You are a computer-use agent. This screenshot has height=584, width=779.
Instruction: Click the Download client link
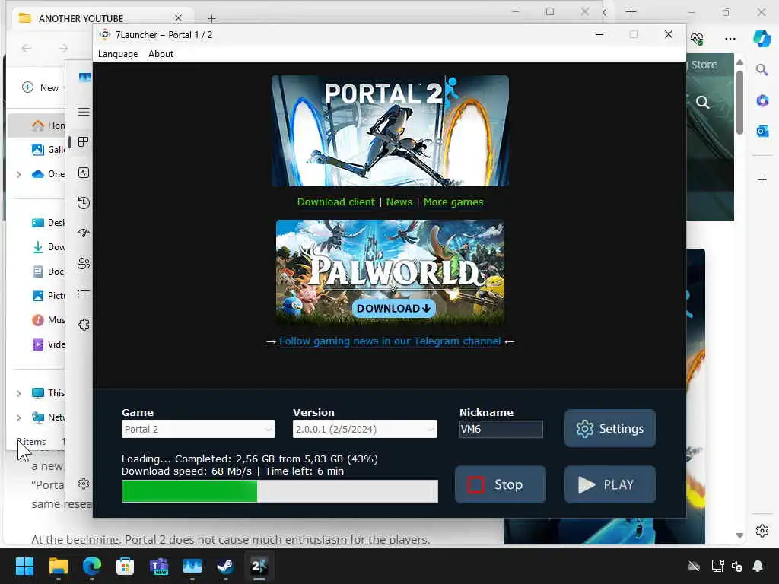point(335,202)
